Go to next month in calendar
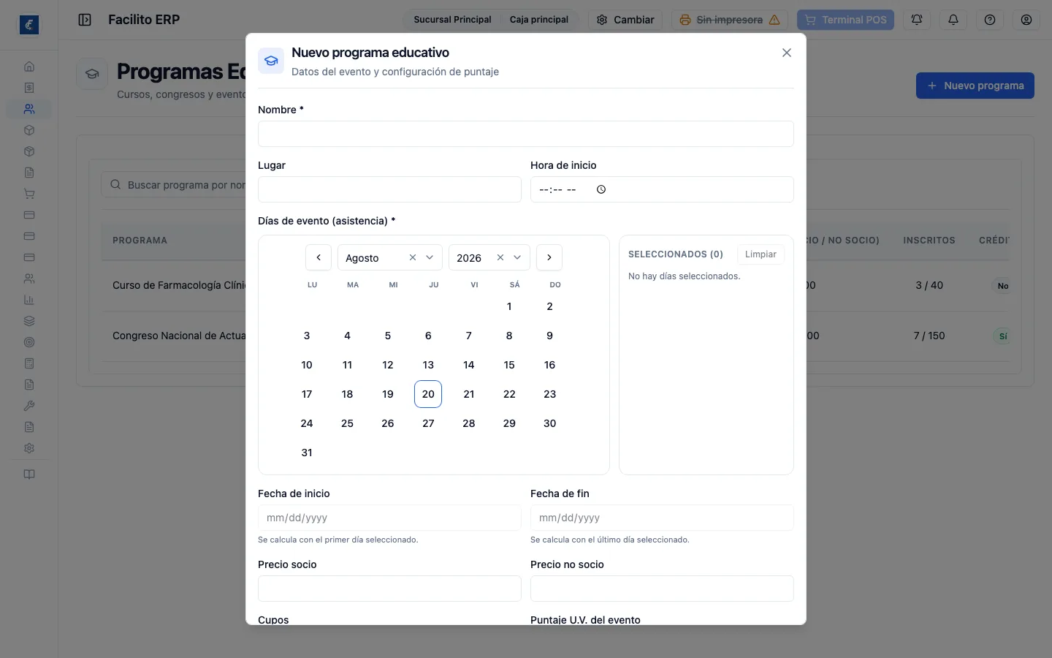 (x=549, y=257)
